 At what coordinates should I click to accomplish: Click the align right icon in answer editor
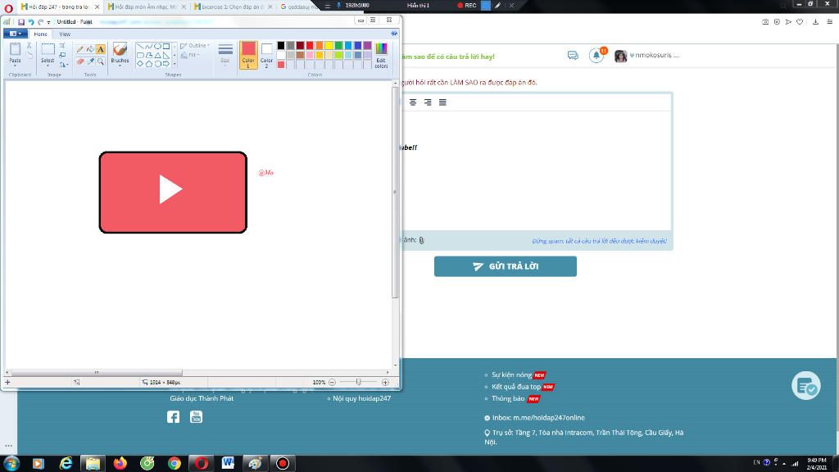coord(428,102)
